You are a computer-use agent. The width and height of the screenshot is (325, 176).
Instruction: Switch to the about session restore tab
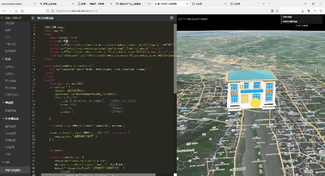click(x=19, y=4)
